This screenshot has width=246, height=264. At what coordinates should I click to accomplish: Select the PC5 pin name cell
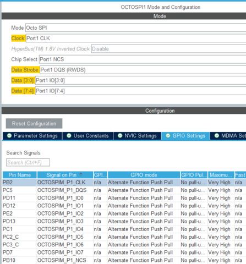19,190
